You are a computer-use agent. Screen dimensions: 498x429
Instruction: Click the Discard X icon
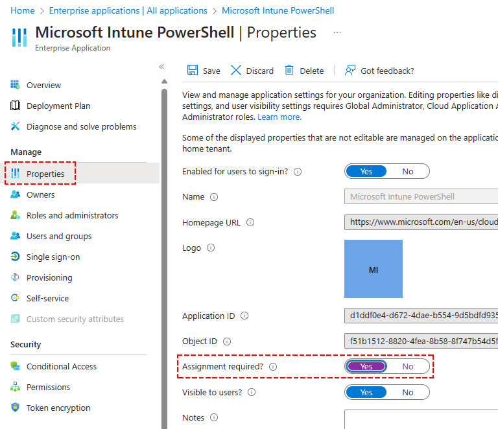coord(235,70)
